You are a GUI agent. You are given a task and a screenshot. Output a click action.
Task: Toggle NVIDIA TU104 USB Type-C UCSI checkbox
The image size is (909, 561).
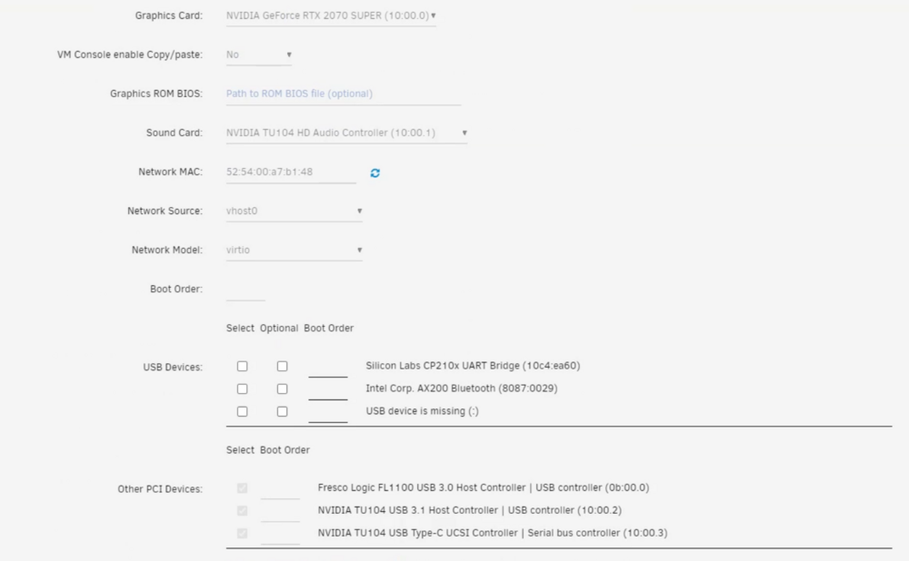(243, 534)
